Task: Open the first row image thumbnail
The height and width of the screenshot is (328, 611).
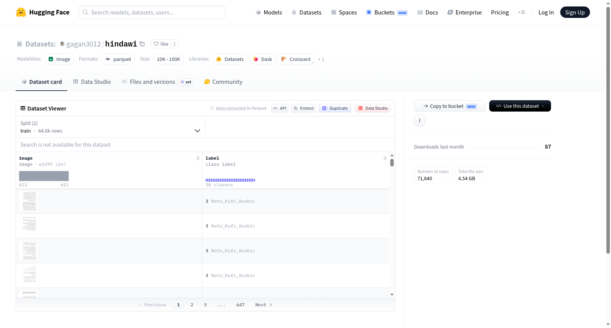Action: (x=29, y=201)
